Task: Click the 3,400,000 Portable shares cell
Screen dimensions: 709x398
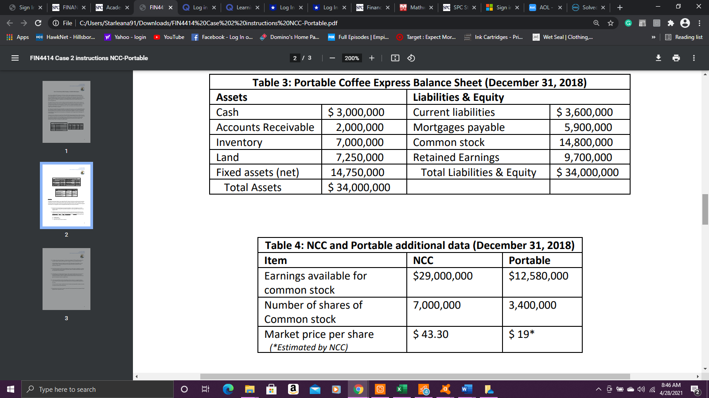Action: (x=533, y=305)
